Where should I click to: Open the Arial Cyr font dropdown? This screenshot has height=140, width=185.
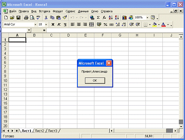35,25
